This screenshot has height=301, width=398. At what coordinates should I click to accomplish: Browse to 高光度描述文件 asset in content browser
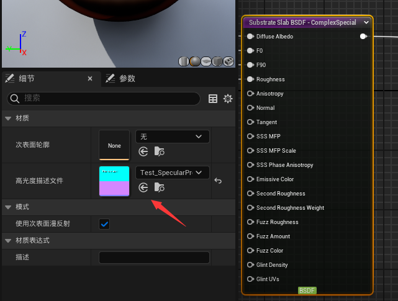pyautogui.click(x=160, y=187)
